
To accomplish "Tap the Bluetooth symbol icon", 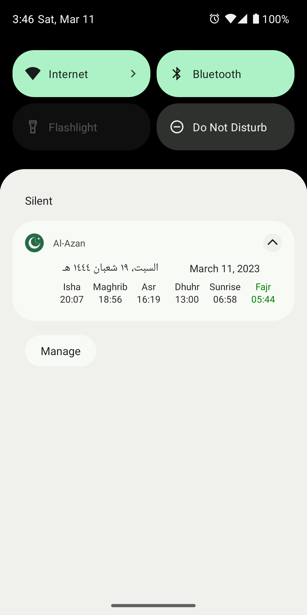I will tap(177, 74).
